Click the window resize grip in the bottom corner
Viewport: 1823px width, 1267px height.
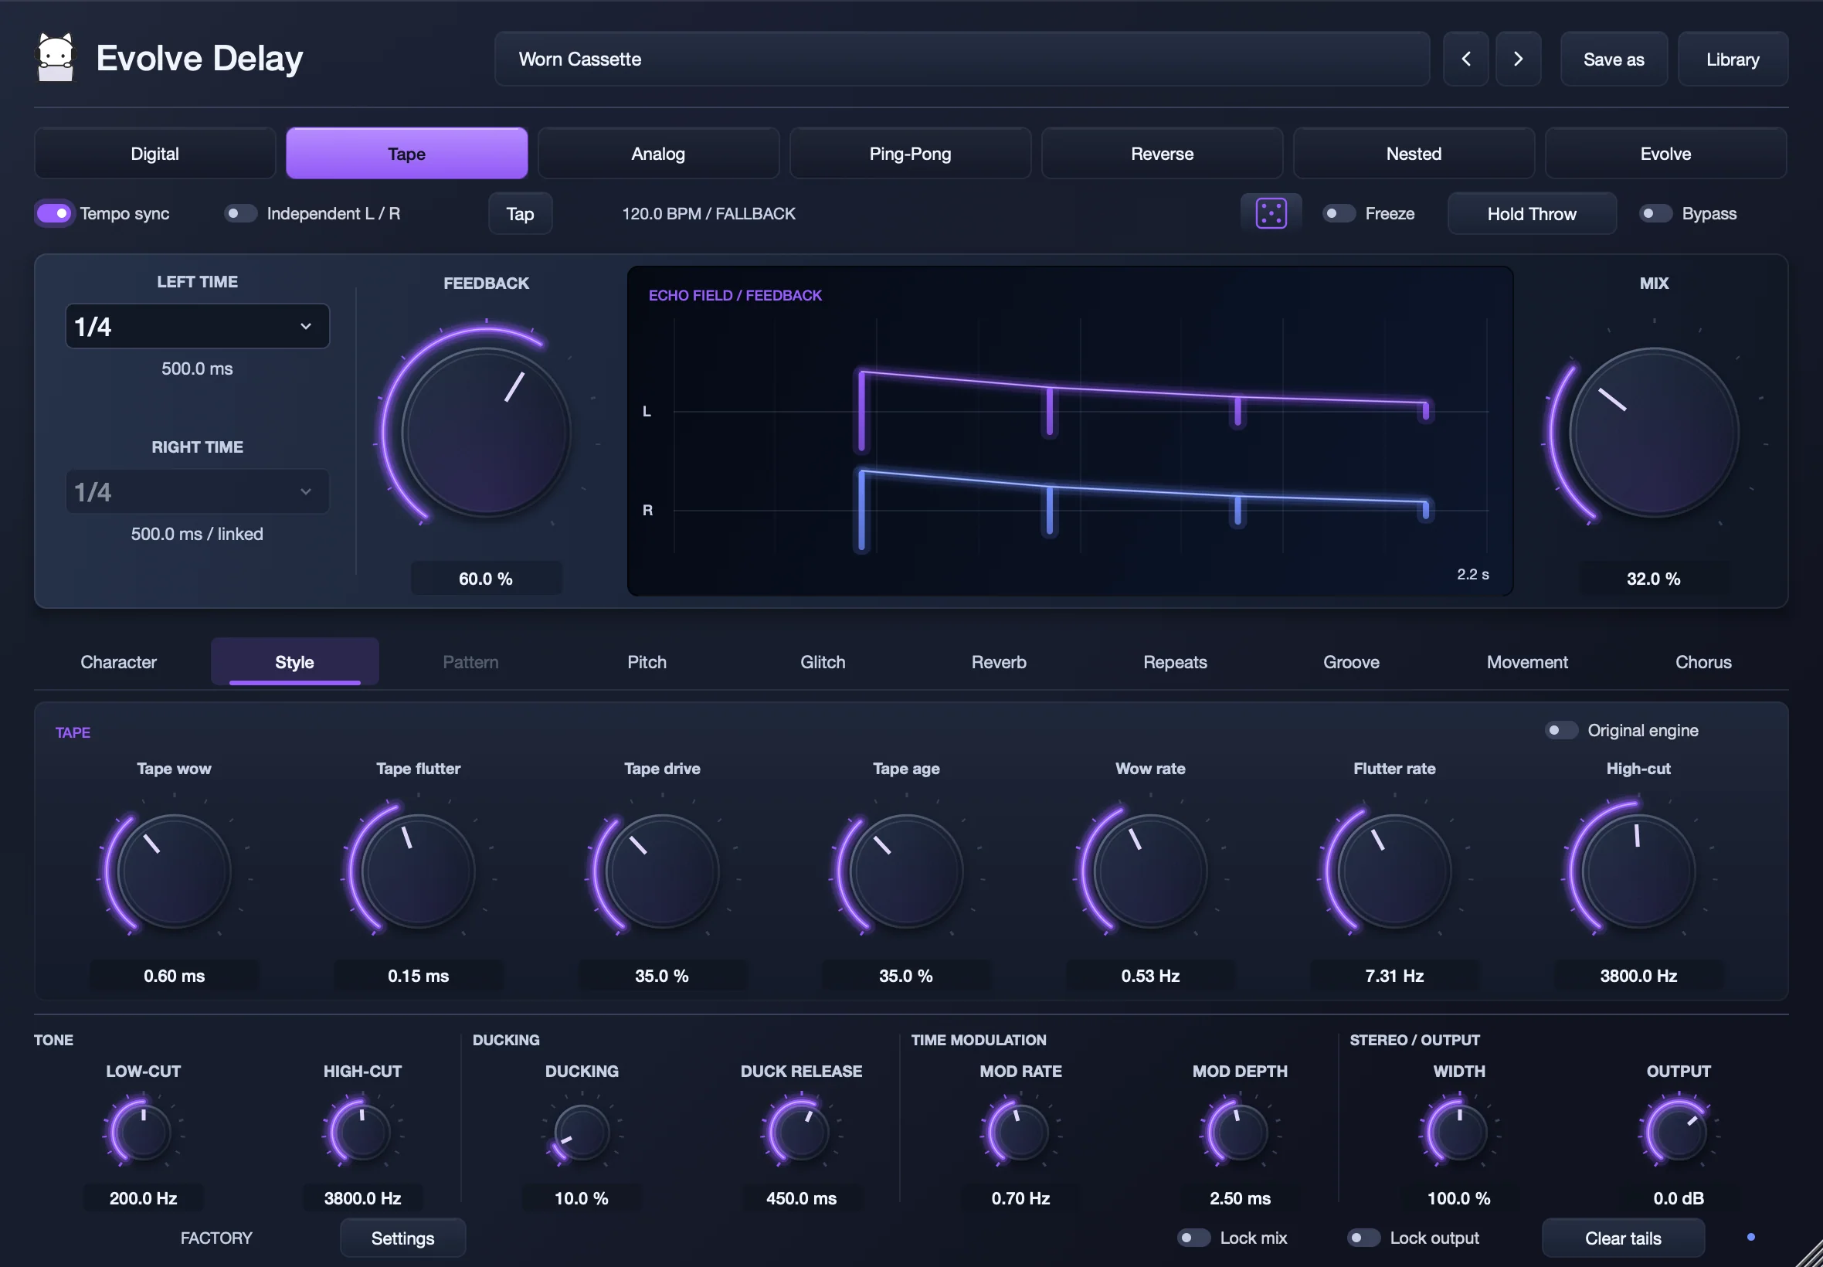(1808, 1253)
